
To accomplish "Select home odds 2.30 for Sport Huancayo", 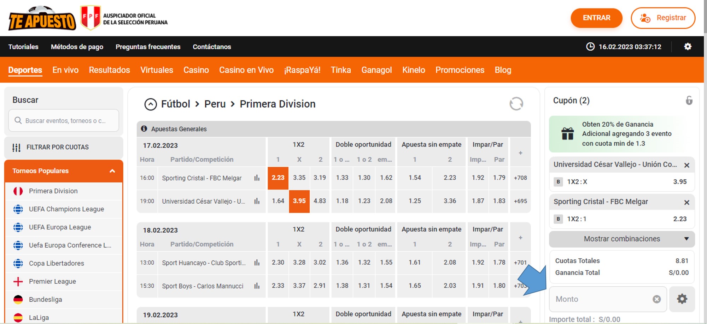I will [x=278, y=263].
